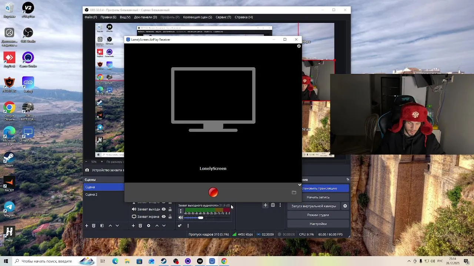Screen dimensions: 474x266
Task: Remove scene transition trash icon
Action: pos(273,205)
